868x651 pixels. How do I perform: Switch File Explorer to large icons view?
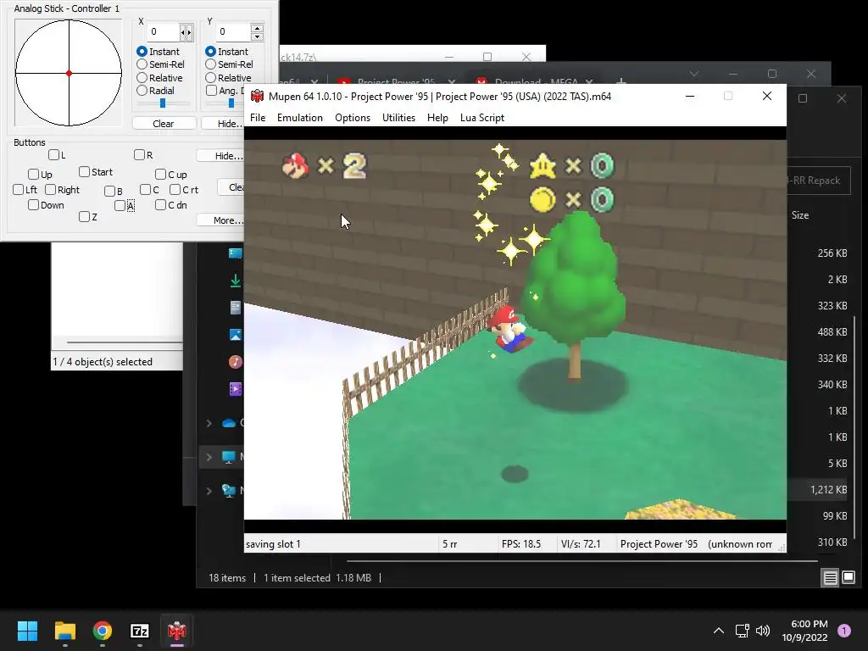848,578
